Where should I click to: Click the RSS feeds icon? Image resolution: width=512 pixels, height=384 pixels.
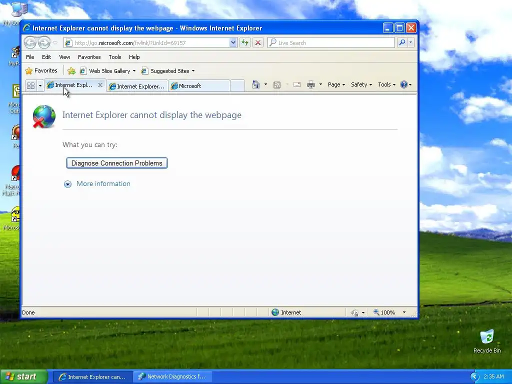pyautogui.click(x=277, y=85)
